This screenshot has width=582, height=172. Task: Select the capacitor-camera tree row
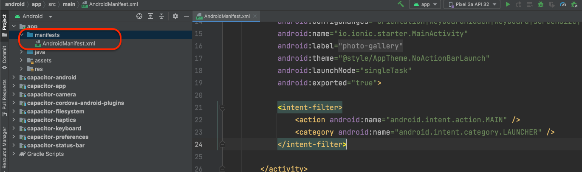point(100,94)
